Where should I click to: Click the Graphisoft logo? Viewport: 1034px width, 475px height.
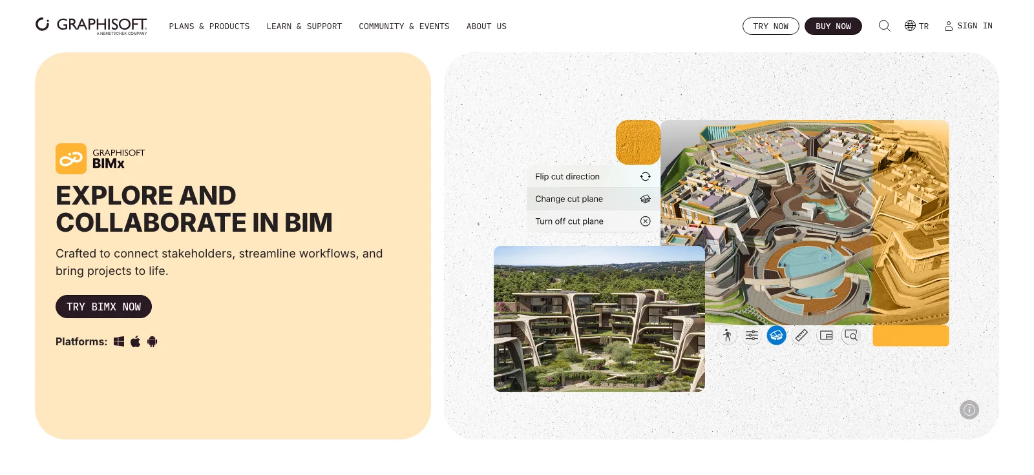91,25
